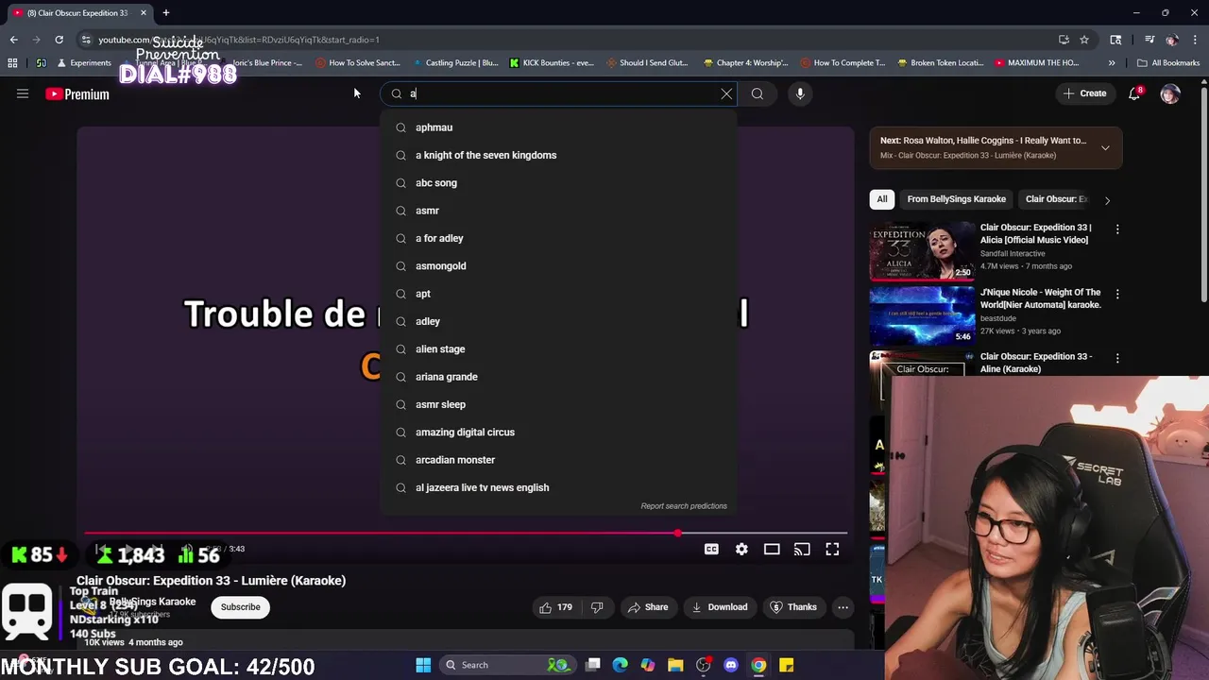Go to YouTube Premium home logo
Screen dimensions: 1209x680
[x=77, y=93]
